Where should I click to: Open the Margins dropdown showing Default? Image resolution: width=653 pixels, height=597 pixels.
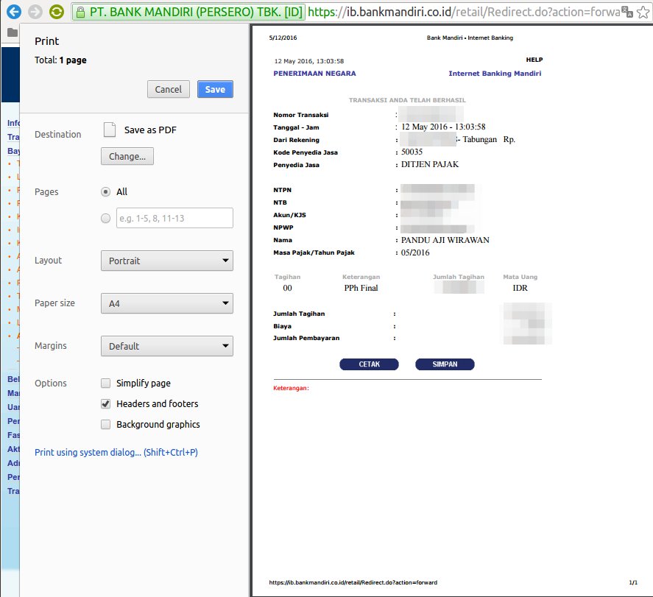point(167,346)
